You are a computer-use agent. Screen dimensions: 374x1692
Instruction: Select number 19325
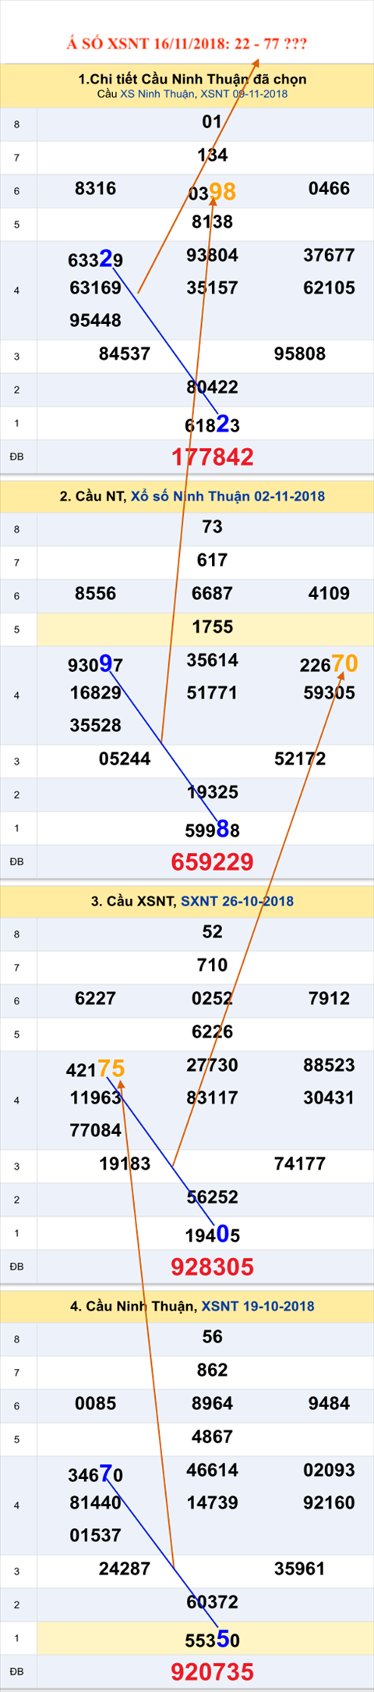click(212, 792)
